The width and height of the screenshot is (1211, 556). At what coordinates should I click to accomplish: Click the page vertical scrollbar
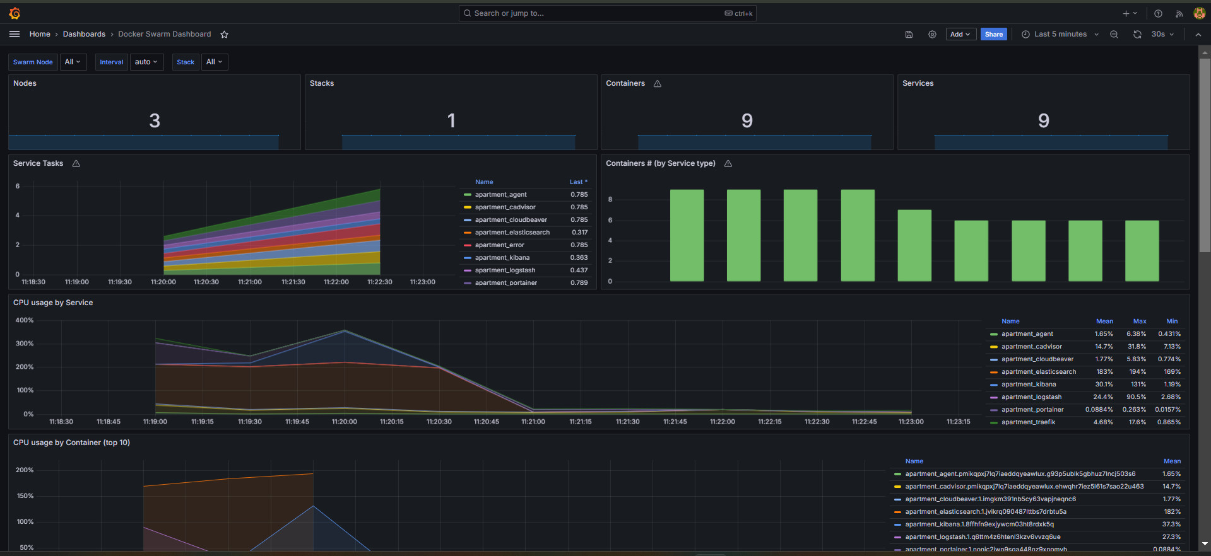(x=1205, y=156)
